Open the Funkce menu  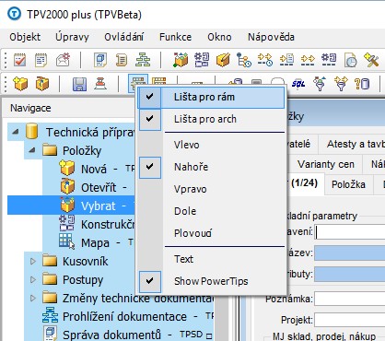coord(175,37)
